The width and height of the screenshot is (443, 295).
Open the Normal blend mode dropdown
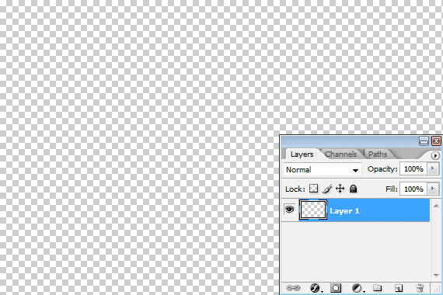coord(323,170)
